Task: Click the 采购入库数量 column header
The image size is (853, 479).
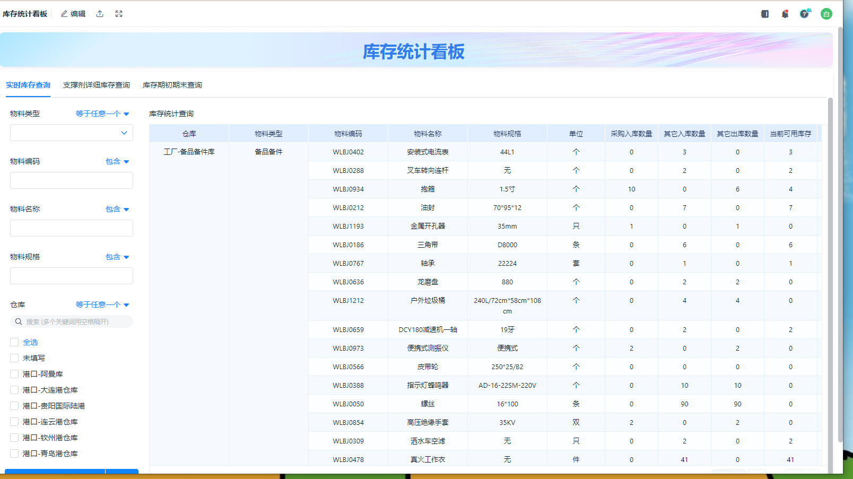Action: [x=632, y=134]
